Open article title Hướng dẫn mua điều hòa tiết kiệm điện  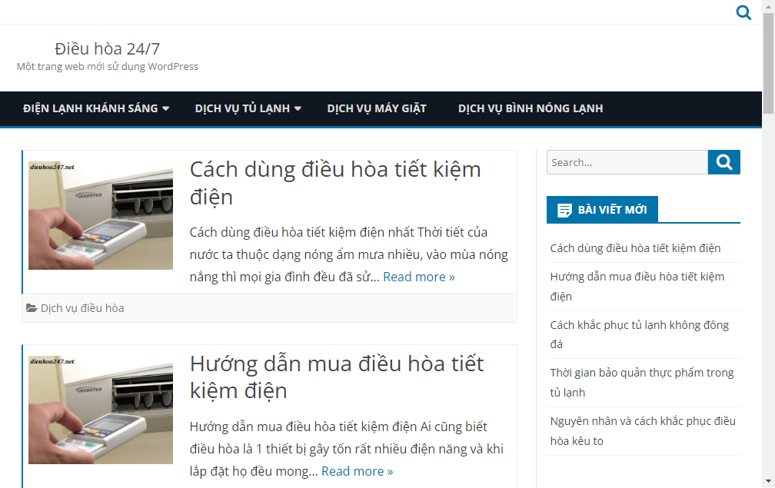tap(337, 377)
